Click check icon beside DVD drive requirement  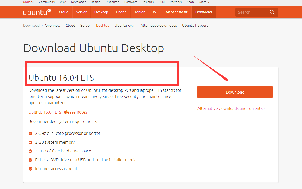[x=30, y=160]
